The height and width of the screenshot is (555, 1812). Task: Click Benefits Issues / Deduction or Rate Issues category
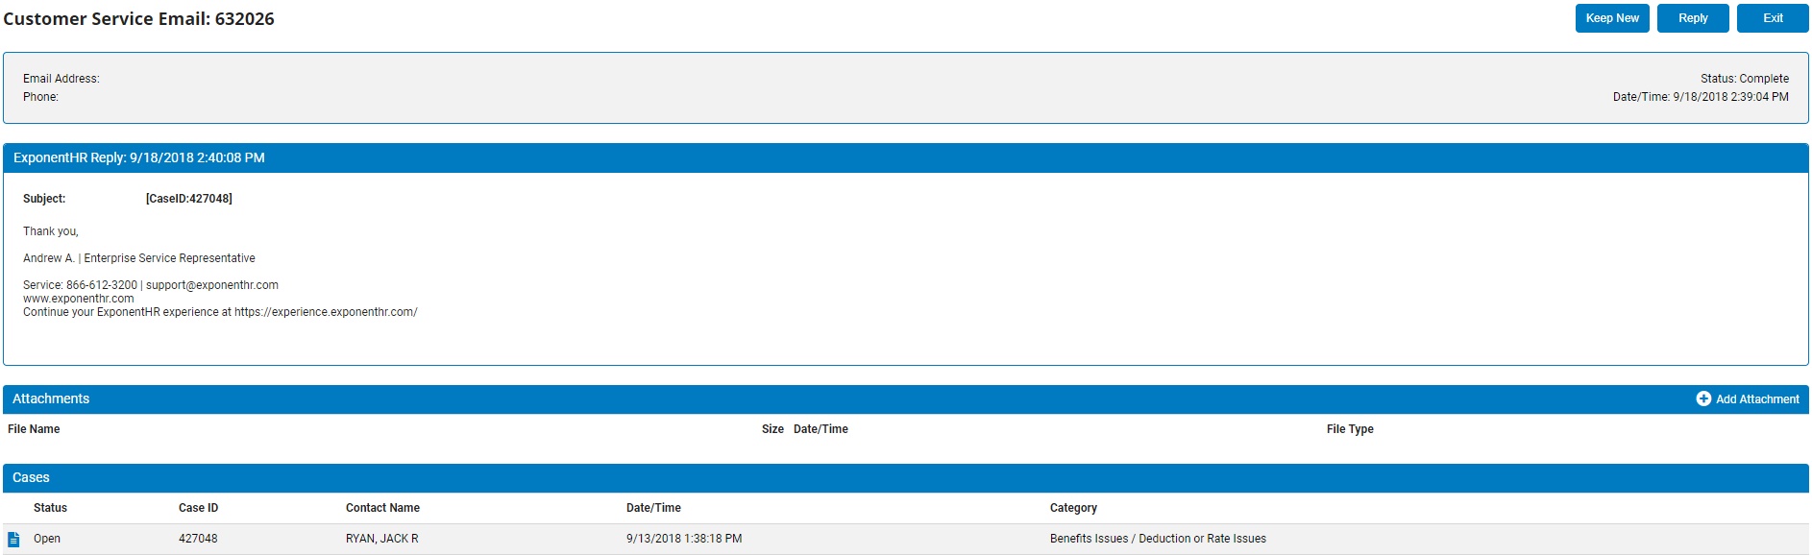(1158, 539)
